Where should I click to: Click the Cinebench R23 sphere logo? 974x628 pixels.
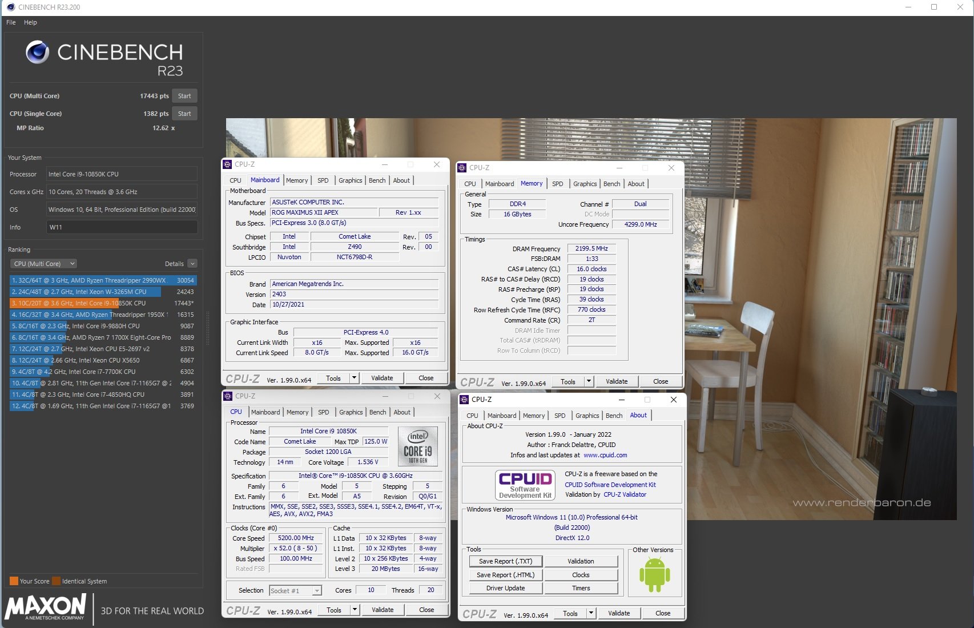[38, 52]
